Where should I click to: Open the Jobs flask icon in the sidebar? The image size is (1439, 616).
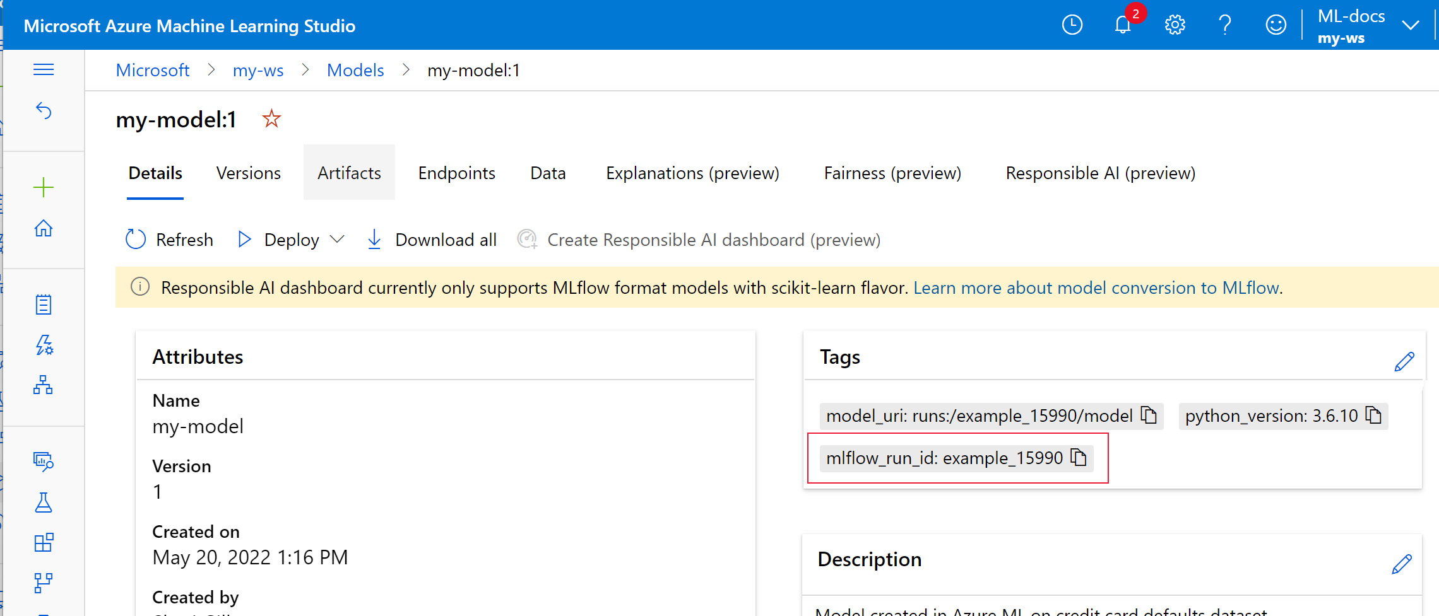pos(44,503)
